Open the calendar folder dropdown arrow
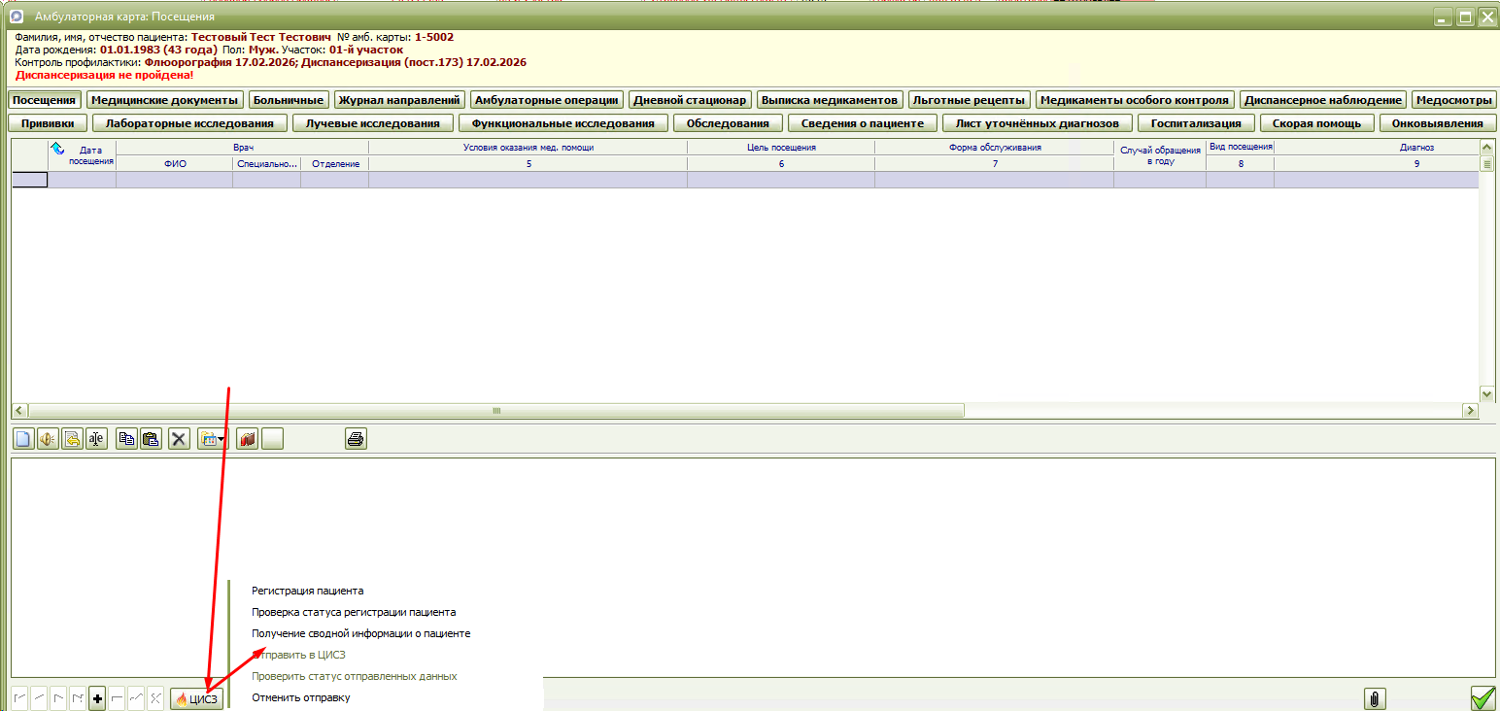Image resolution: width=1500 pixels, height=711 pixels. coord(222,440)
